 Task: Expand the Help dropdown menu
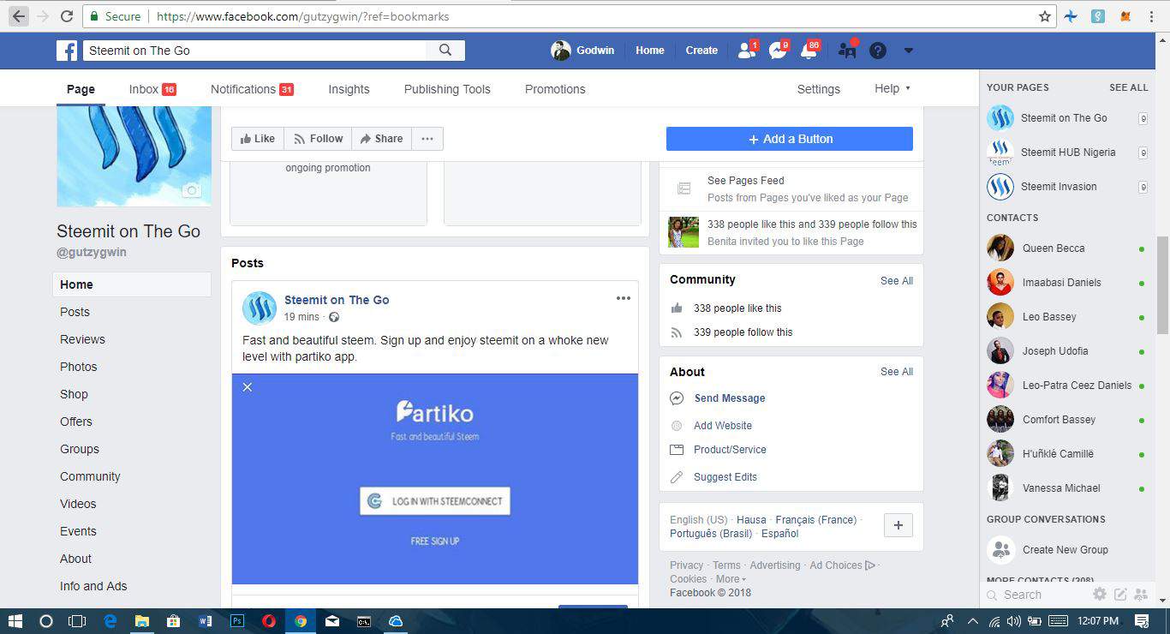coord(892,89)
